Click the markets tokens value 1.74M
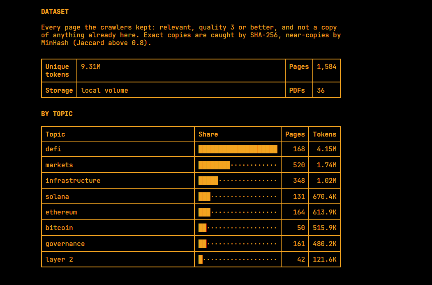The height and width of the screenshot is (285, 432). [x=326, y=165]
